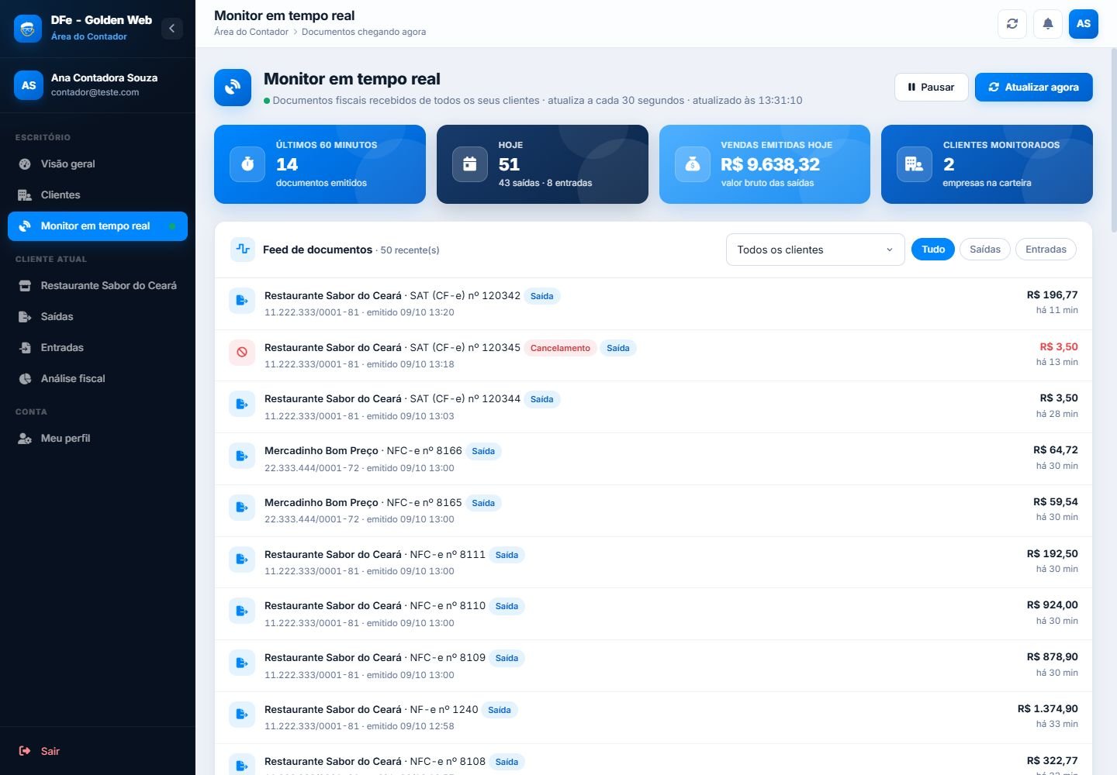Image resolution: width=1117 pixels, height=775 pixels.
Task: Select the Tudo filter pill
Action: tap(933, 250)
